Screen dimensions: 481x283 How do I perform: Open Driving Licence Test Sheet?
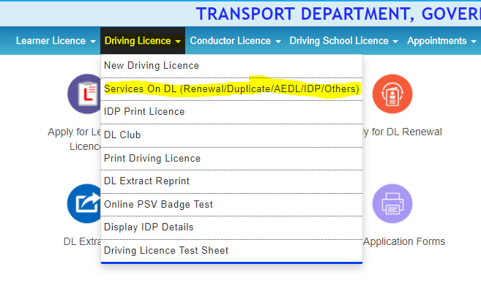point(231,251)
